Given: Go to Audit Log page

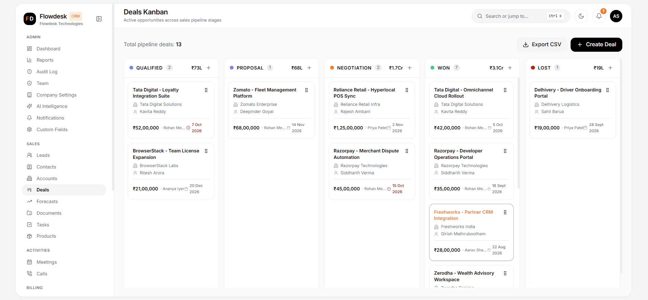Looking at the screenshot, I should tap(64, 72).
